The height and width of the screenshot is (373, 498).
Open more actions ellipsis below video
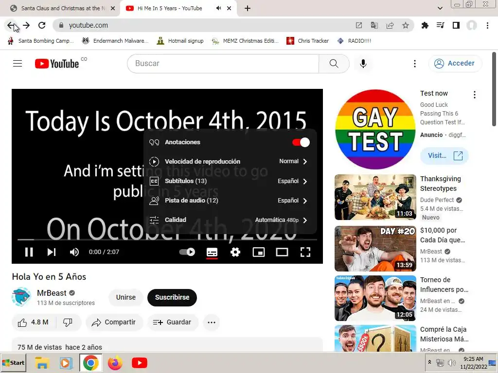point(212,322)
